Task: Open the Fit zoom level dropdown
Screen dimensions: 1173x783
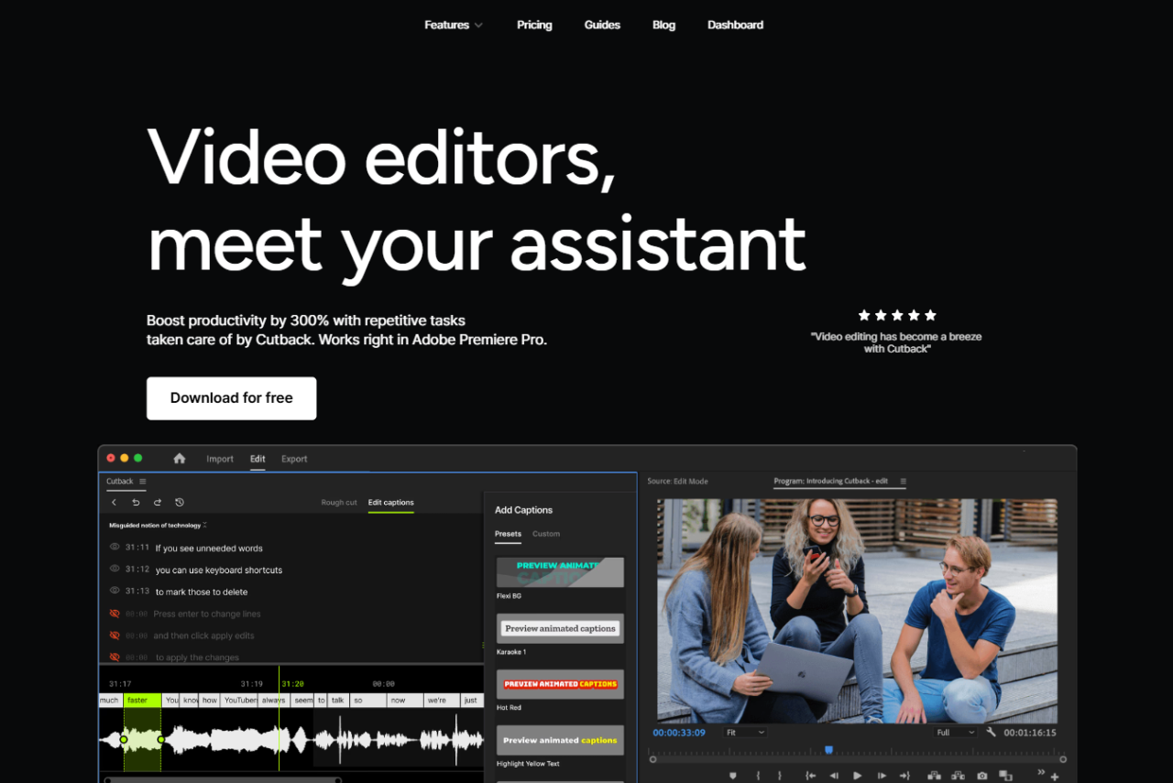Action: (x=745, y=733)
